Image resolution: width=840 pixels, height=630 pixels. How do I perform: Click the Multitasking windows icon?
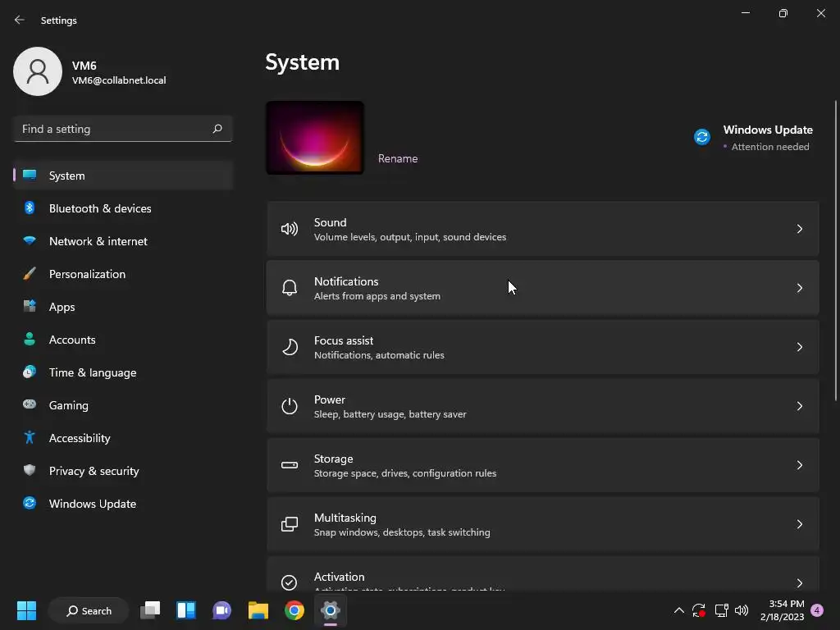(290, 524)
